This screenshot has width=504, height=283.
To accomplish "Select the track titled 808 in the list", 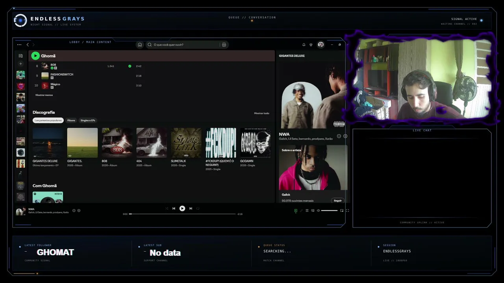I will [53, 64].
